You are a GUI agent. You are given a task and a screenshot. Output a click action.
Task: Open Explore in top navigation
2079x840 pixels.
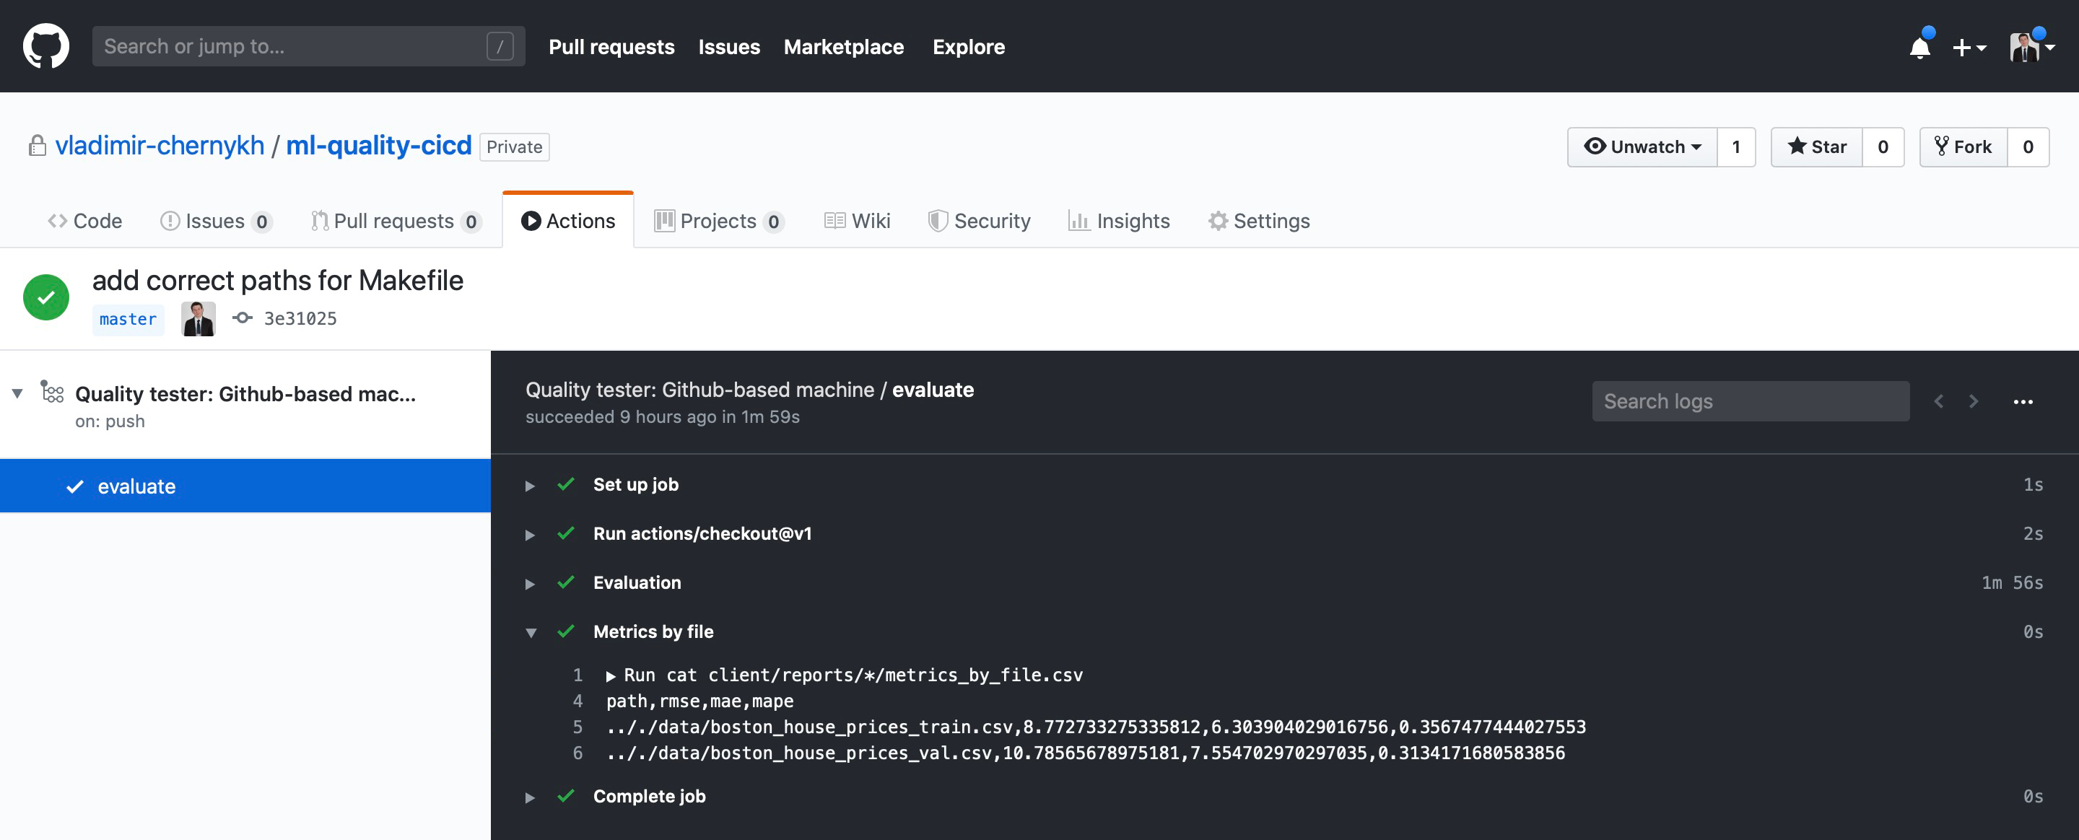pyautogui.click(x=969, y=47)
